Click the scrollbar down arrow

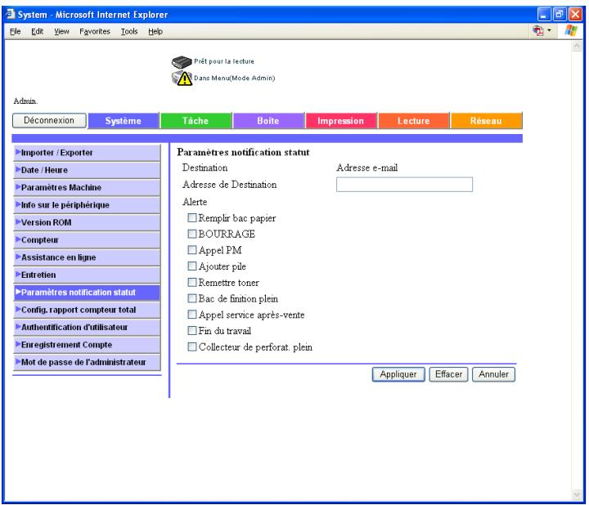[x=577, y=495]
